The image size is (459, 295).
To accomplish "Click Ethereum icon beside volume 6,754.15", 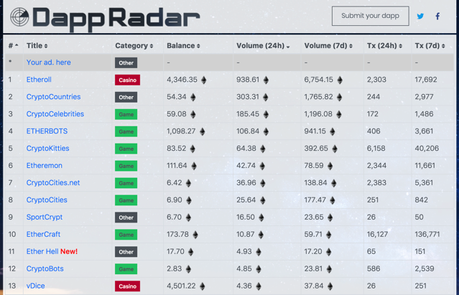I will point(340,80).
